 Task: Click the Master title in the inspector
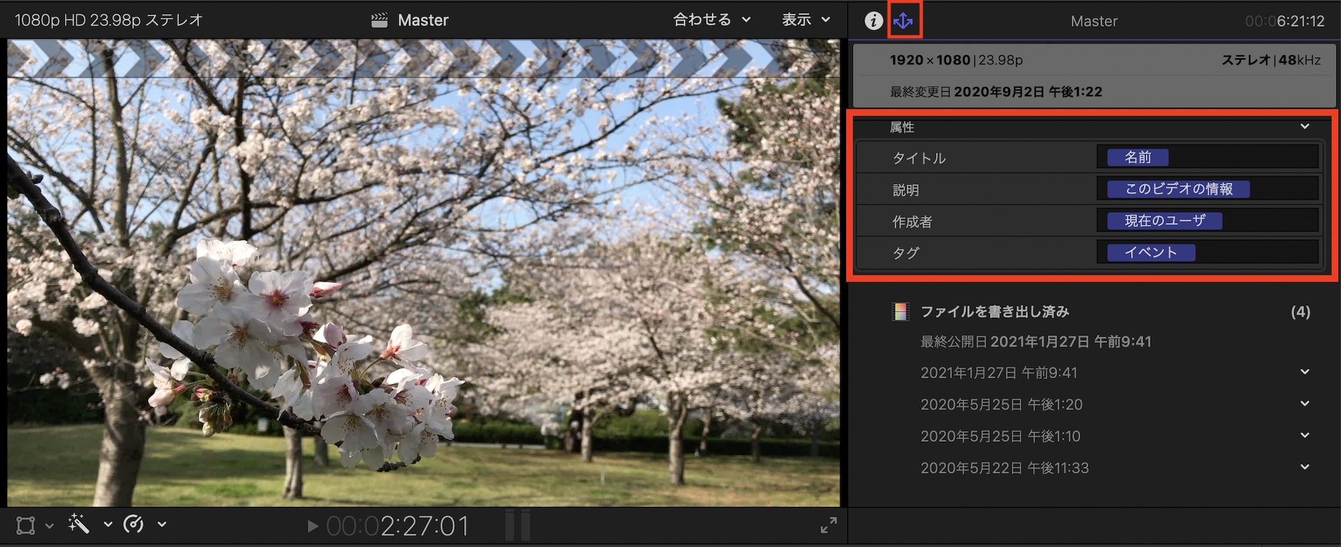tap(1094, 21)
